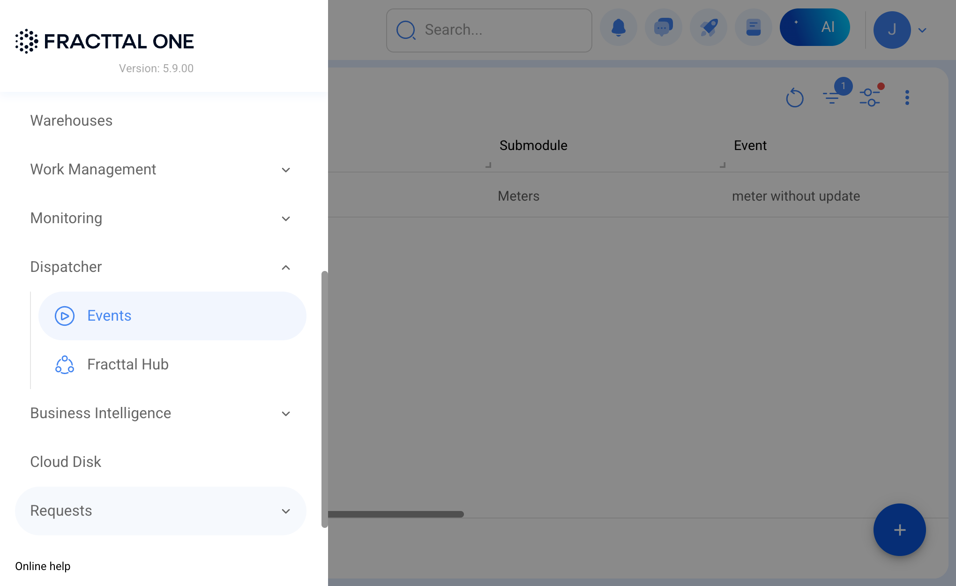The width and height of the screenshot is (956, 586).
Task: Refresh the events list
Action: point(795,98)
